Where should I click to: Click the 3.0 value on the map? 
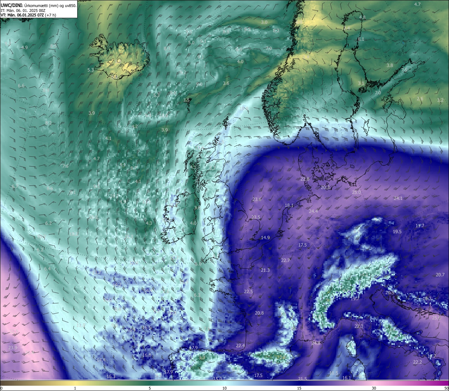pos(264,22)
